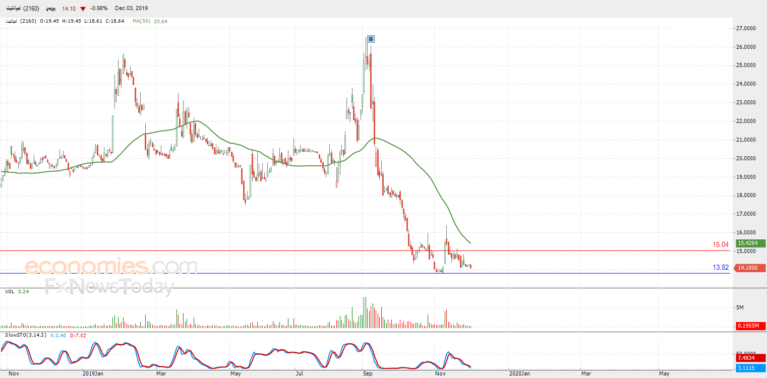Select the 15.04 resistance level label
Viewport: 767px width, 378px height.
coord(720,244)
